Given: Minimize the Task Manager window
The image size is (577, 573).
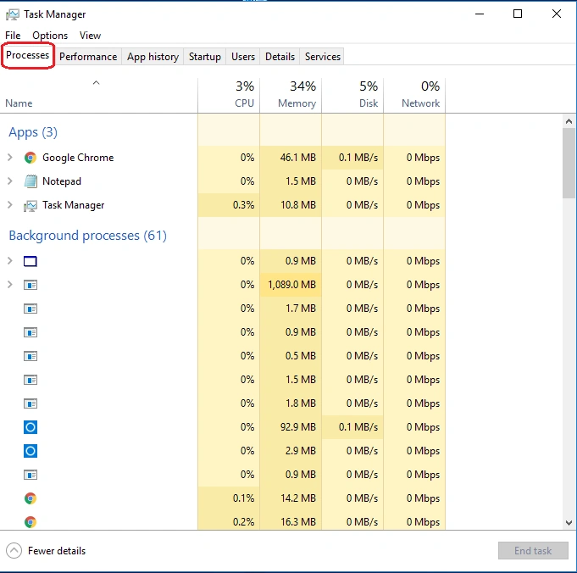Looking at the screenshot, I should click(480, 14).
